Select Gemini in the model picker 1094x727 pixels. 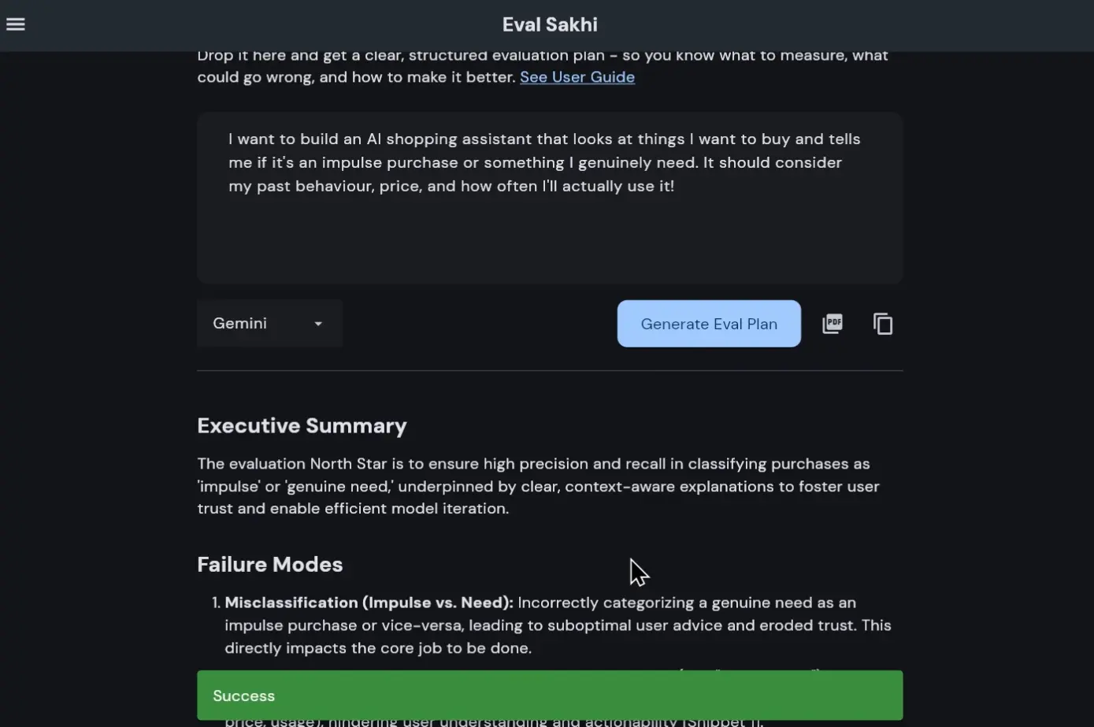coord(239,323)
